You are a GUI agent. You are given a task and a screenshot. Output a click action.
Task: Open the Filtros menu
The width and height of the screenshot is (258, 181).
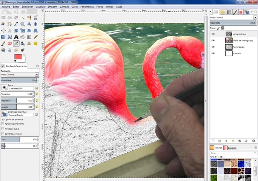click(x=99, y=7)
